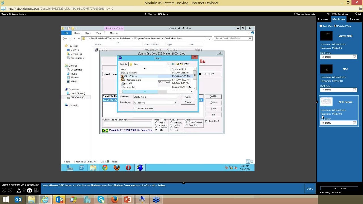Viewport: 363px width, 204px height.
Task: Expand the Look in folder dropdown
Action: pos(168,64)
